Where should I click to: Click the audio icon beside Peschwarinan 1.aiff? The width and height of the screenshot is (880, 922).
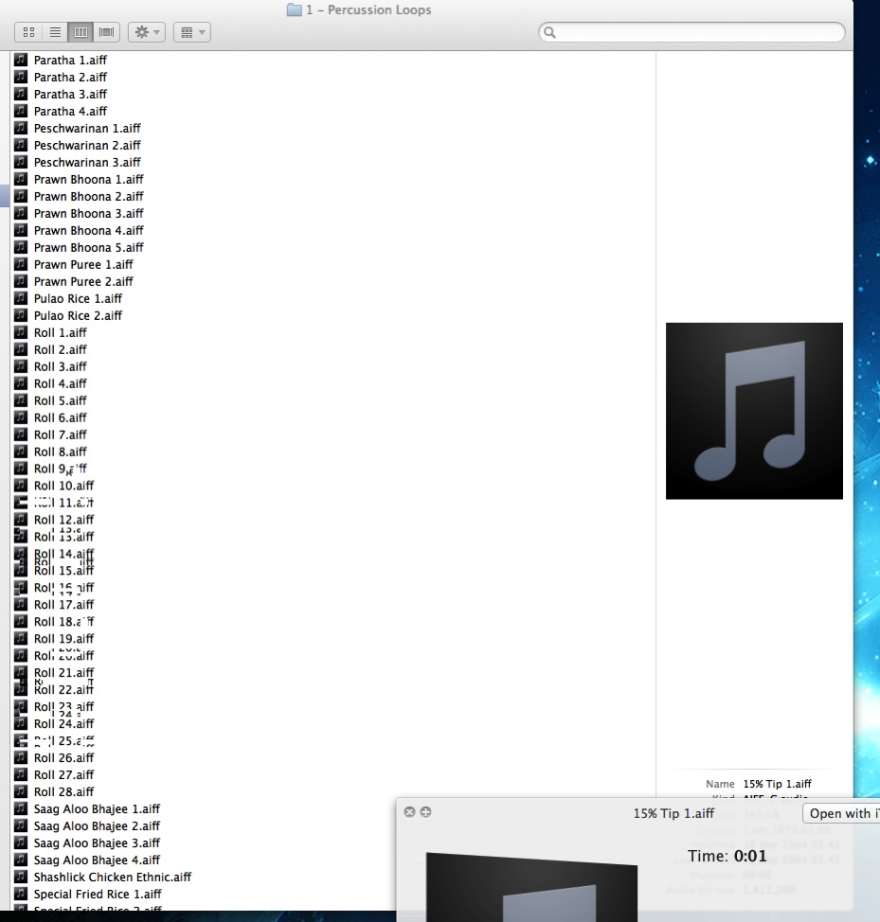21,128
